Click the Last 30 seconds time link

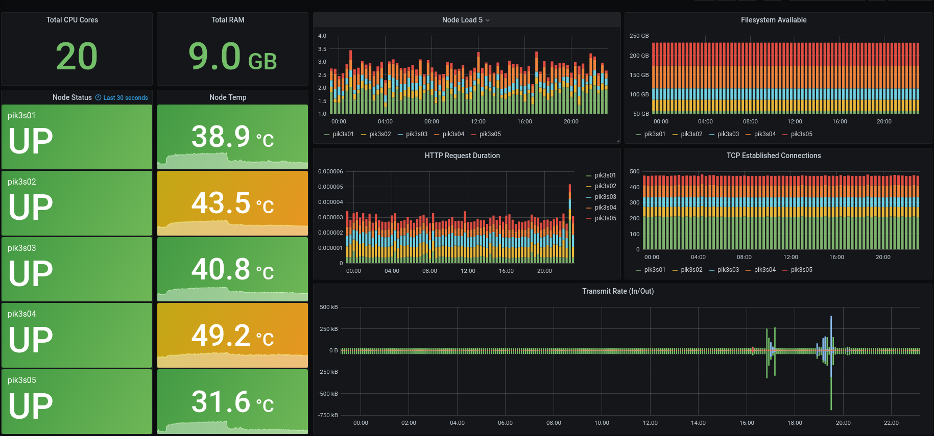point(126,98)
